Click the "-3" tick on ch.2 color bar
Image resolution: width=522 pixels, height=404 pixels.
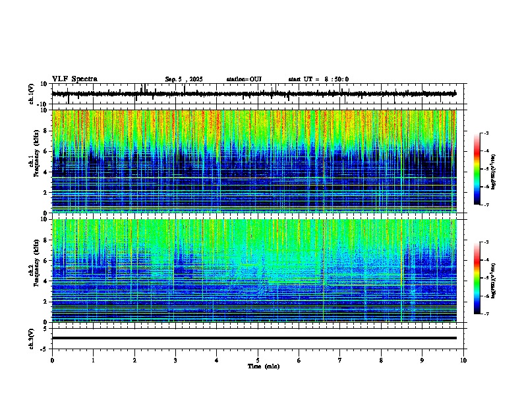click(x=486, y=242)
